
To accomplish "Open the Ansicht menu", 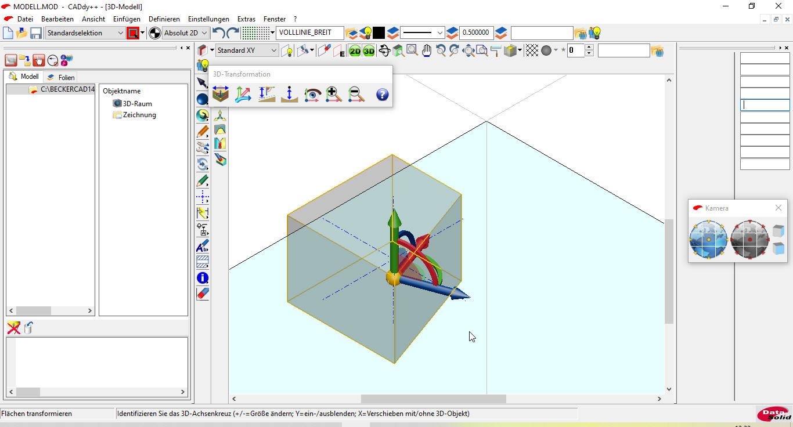I will (x=93, y=19).
